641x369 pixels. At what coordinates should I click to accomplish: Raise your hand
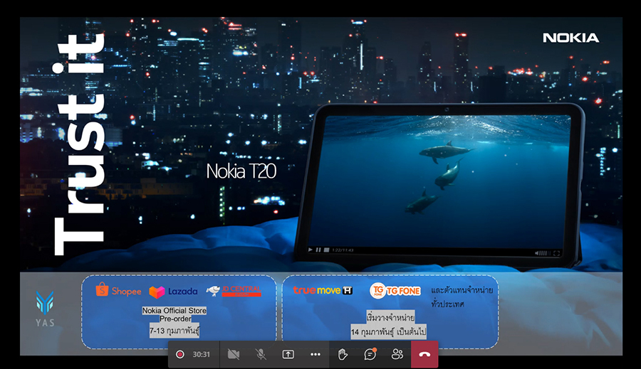(x=343, y=354)
